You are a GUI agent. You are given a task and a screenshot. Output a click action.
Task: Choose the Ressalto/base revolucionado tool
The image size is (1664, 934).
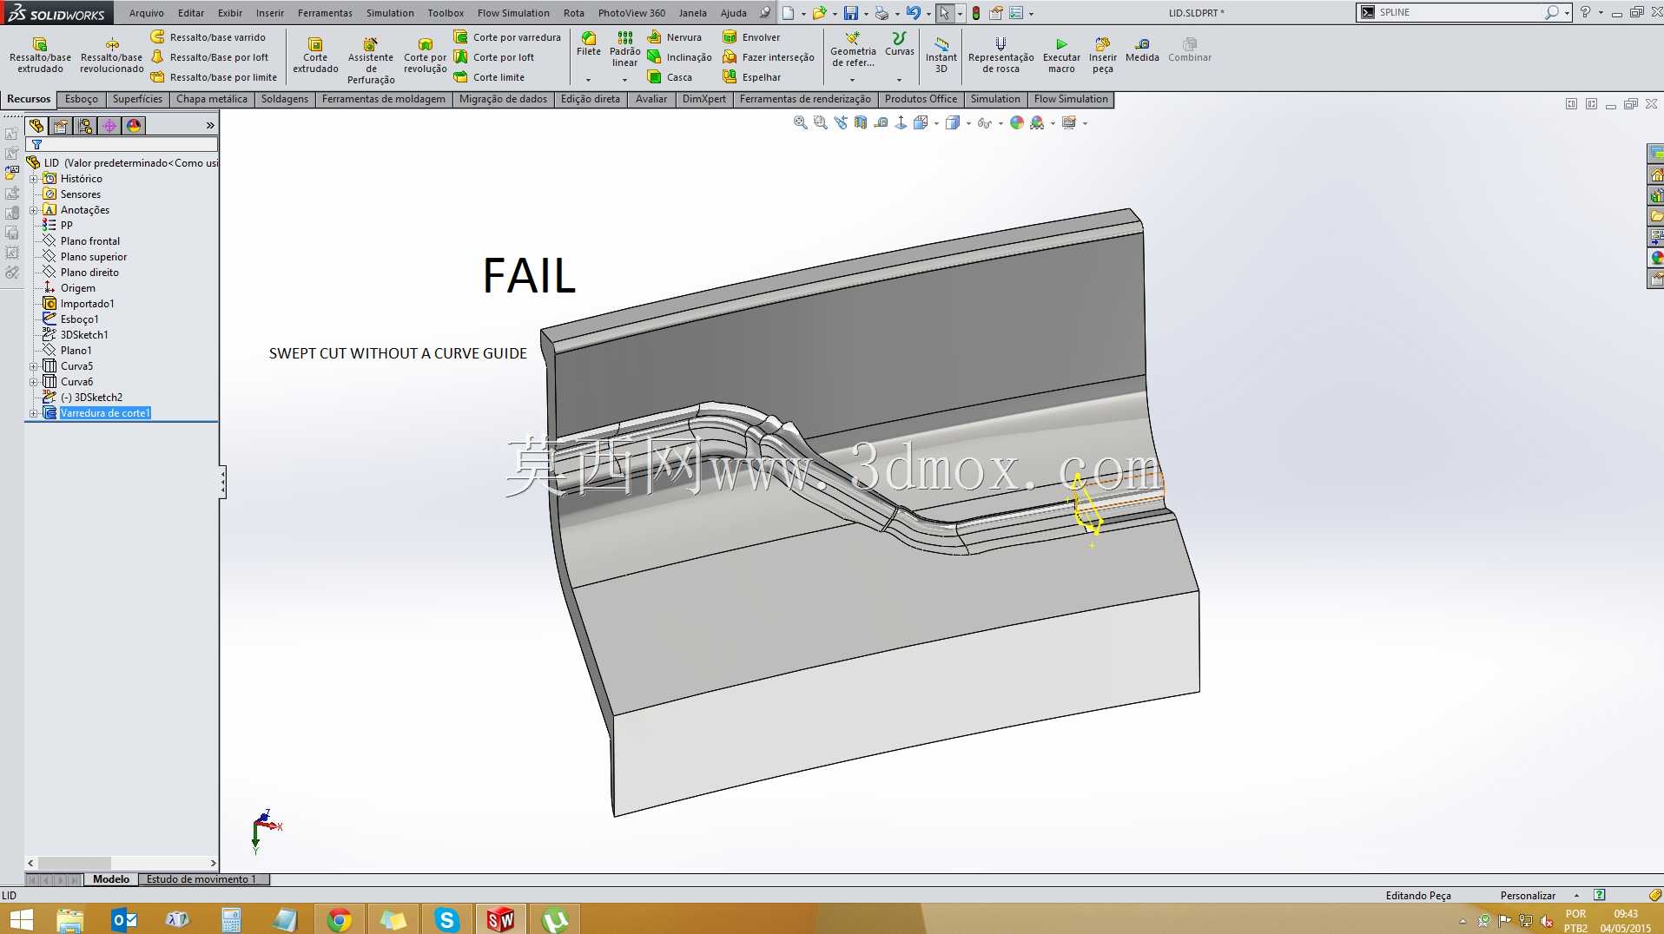click(112, 55)
